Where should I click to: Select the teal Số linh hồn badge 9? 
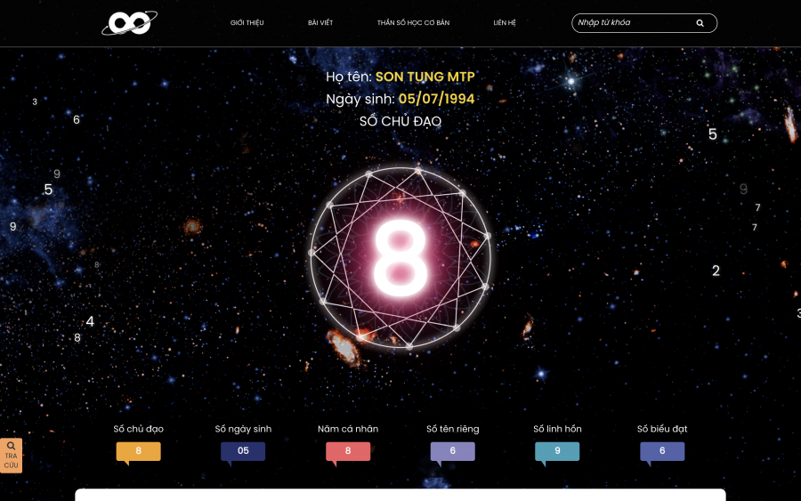point(557,451)
